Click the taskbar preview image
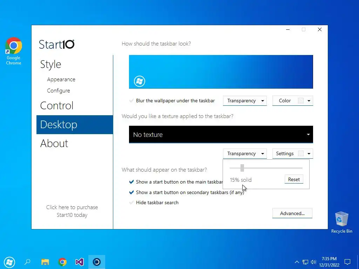 coord(221,71)
